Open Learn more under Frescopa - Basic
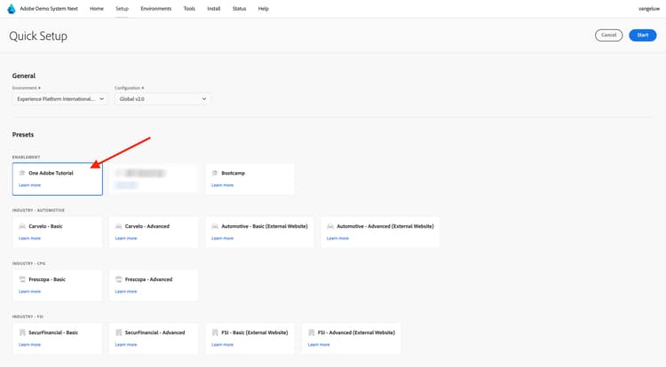The image size is (666, 367). 29,292
